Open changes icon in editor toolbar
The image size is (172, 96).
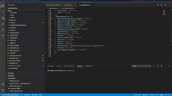(162, 5)
